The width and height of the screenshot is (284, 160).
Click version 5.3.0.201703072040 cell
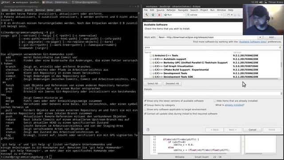pyautogui.click(x=245, y=66)
